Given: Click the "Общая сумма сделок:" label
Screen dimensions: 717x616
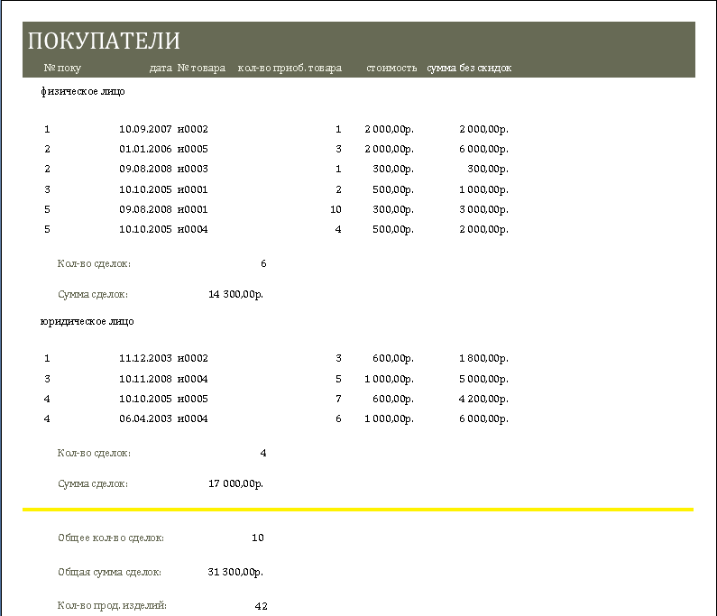Looking at the screenshot, I should (x=109, y=573).
